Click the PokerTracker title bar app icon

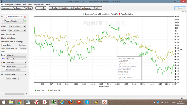[x=1, y=2]
